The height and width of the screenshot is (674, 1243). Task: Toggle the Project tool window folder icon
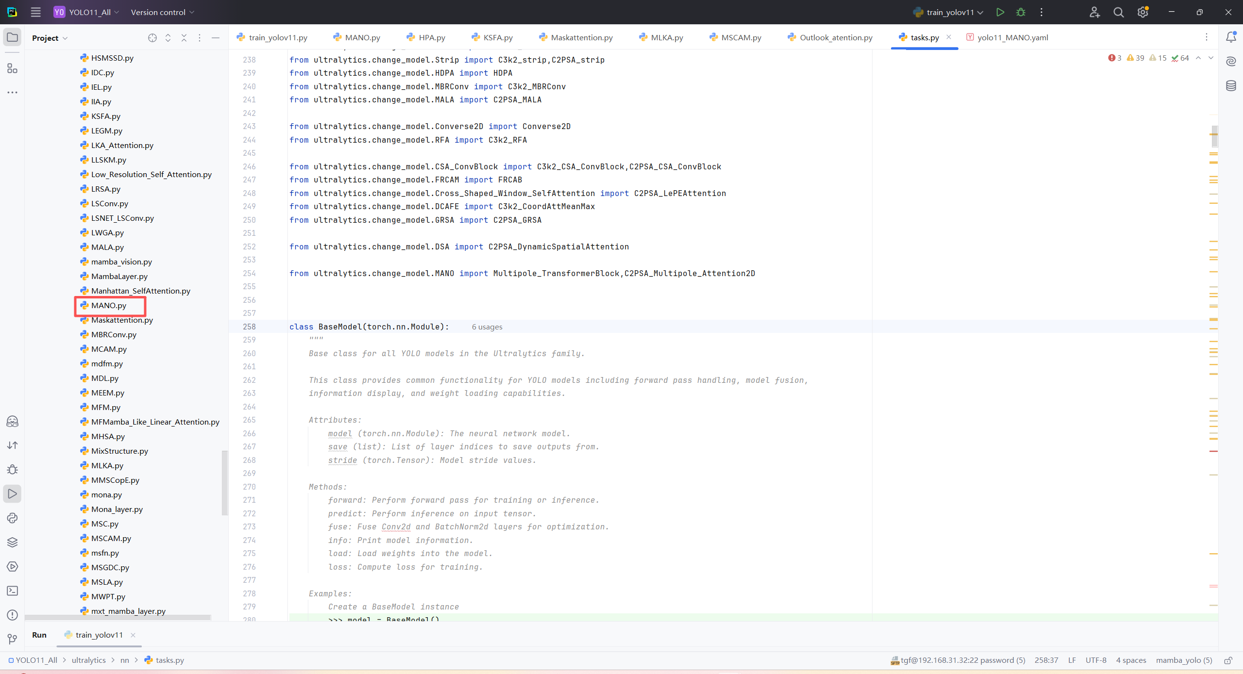(x=12, y=37)
